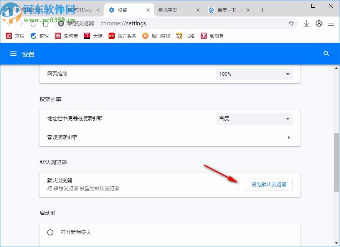Image resolution: width=340 pixels, height=247 pixels.
Task: Open the 飞猪 bookmark shortcut
Action: 185,36
